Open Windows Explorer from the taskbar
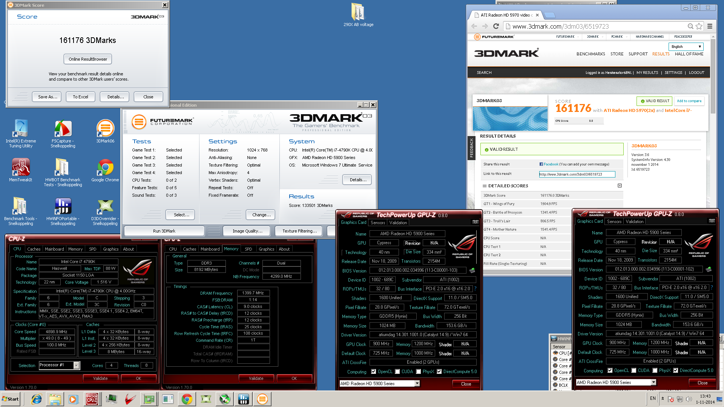 (x=55, y=399)
